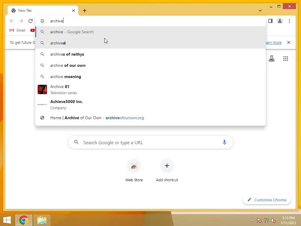Screen dimensions: 301x226
Task: Close the New Tab tab
Action: (73, 11)
